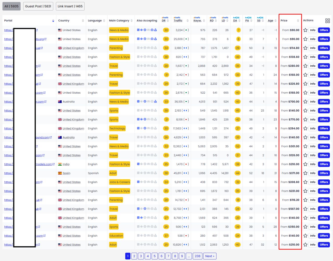333x261 pixels.
Task: Click the leaf icon in first row's Also Accepting
Action: coord(142,30)
